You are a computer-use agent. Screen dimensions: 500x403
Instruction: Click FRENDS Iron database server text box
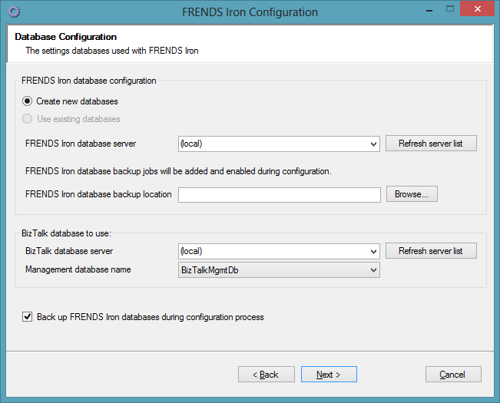click(273, 144)
